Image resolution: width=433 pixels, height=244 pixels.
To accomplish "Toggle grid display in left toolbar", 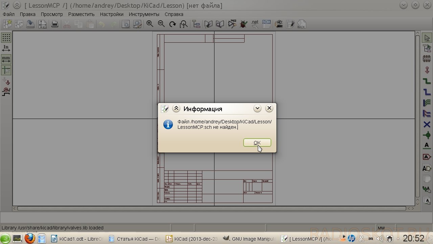I will coord(6,37).
